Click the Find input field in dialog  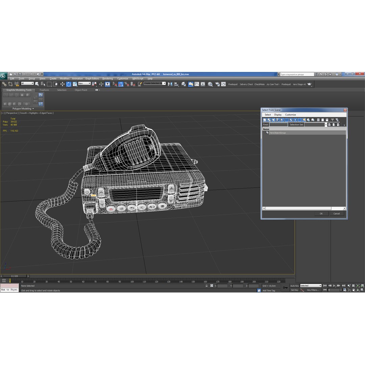[278, 125]
